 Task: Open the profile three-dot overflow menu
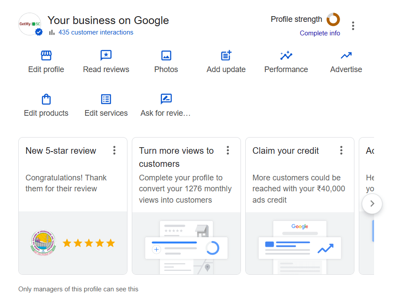(353, 26)
